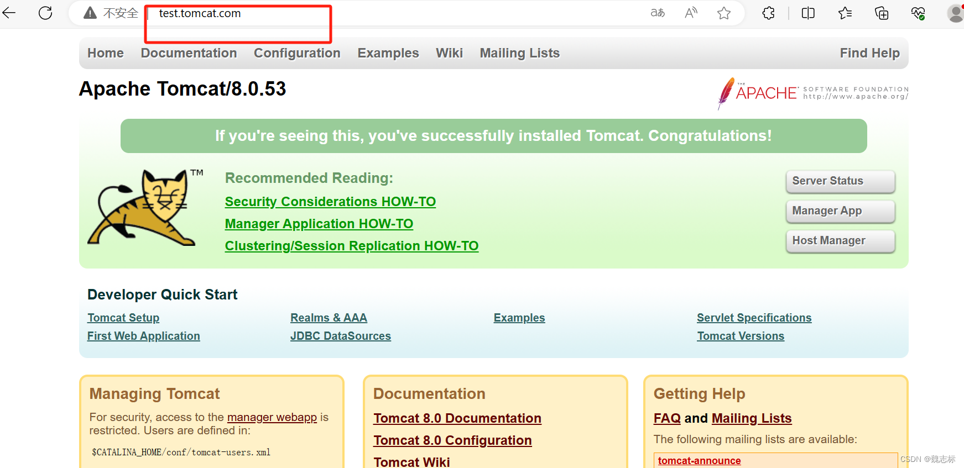
Task: Open the Find Help navigation item
Action: point(870,53)
